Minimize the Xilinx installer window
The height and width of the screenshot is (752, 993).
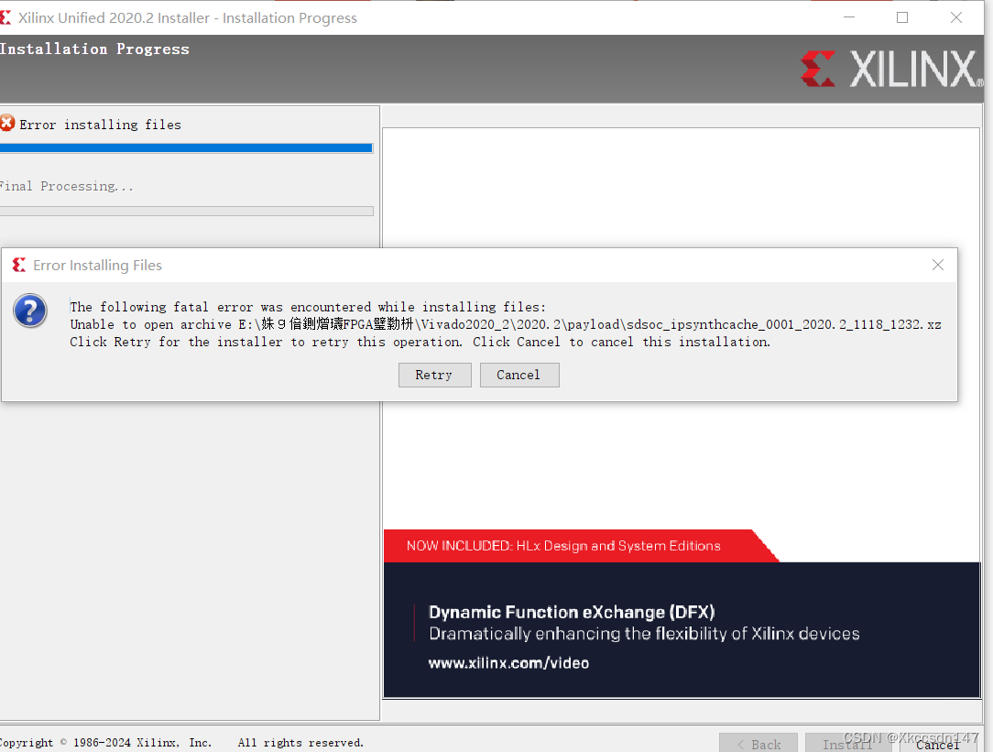coord(849,17)
